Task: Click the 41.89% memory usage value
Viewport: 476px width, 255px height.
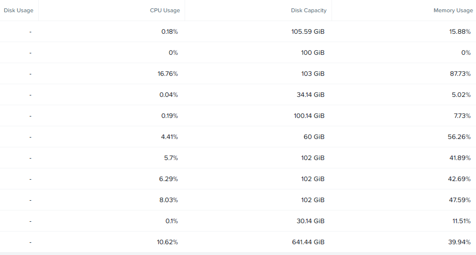Action: click(460, 158)
